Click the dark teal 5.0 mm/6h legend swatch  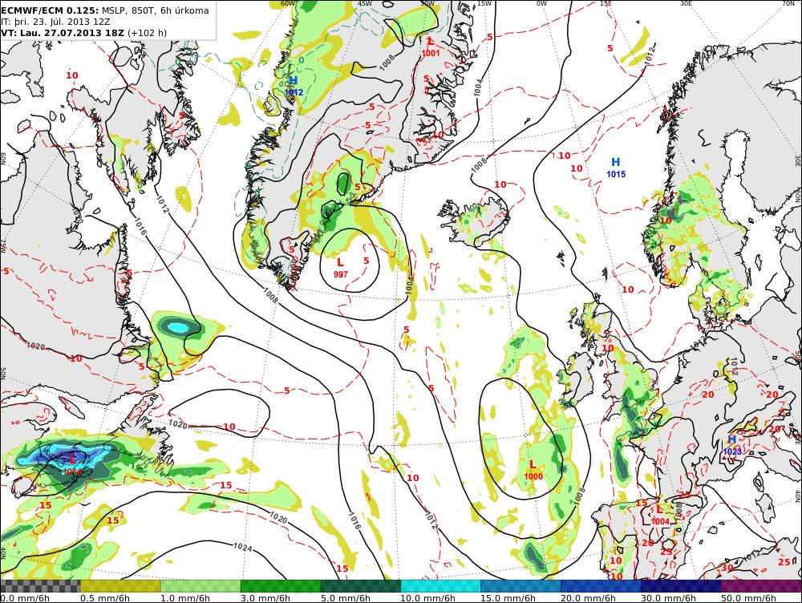point(361,586)
